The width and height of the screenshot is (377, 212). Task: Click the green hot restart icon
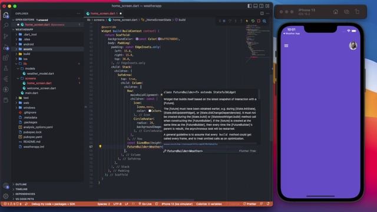(253, 21)
